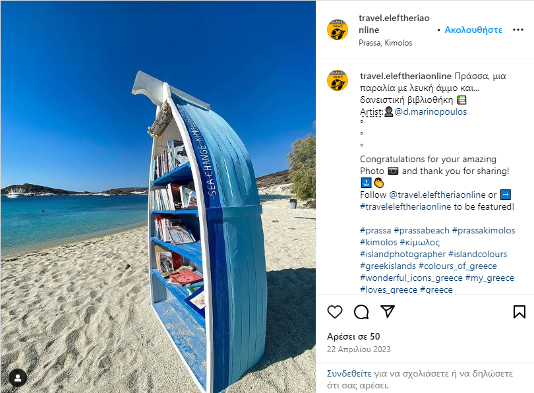Log in via the Συνδεθείτε link
The height and width of the screenshot is (393, 534).
[x=349, y=374]
